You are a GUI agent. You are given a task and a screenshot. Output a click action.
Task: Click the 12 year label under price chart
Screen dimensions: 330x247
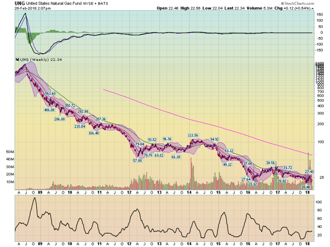(x=129, y=192)
